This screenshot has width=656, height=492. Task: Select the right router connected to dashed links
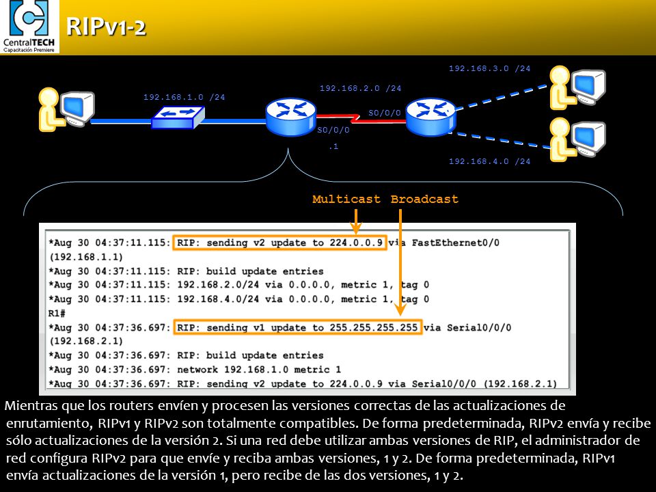[x=430, y=117]
